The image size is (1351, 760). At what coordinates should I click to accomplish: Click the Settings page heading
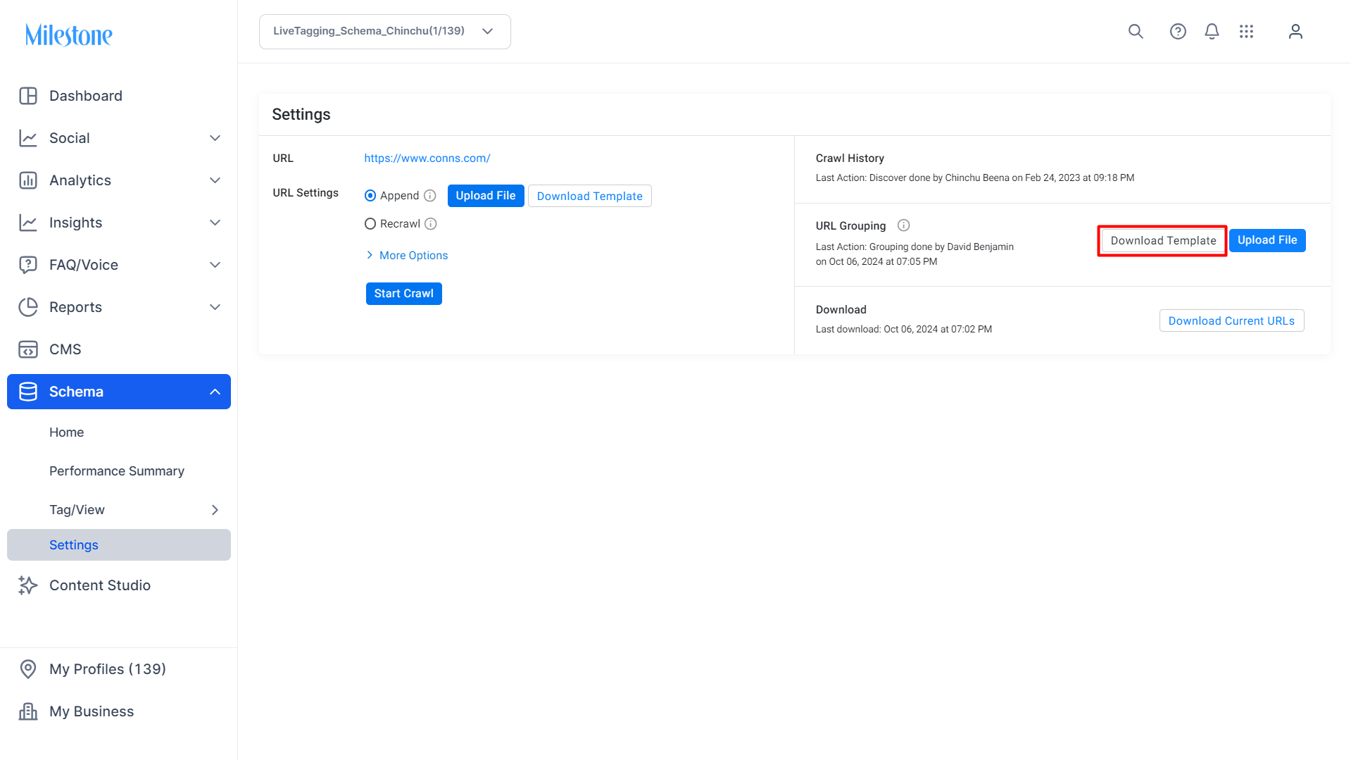coord(301,114)
